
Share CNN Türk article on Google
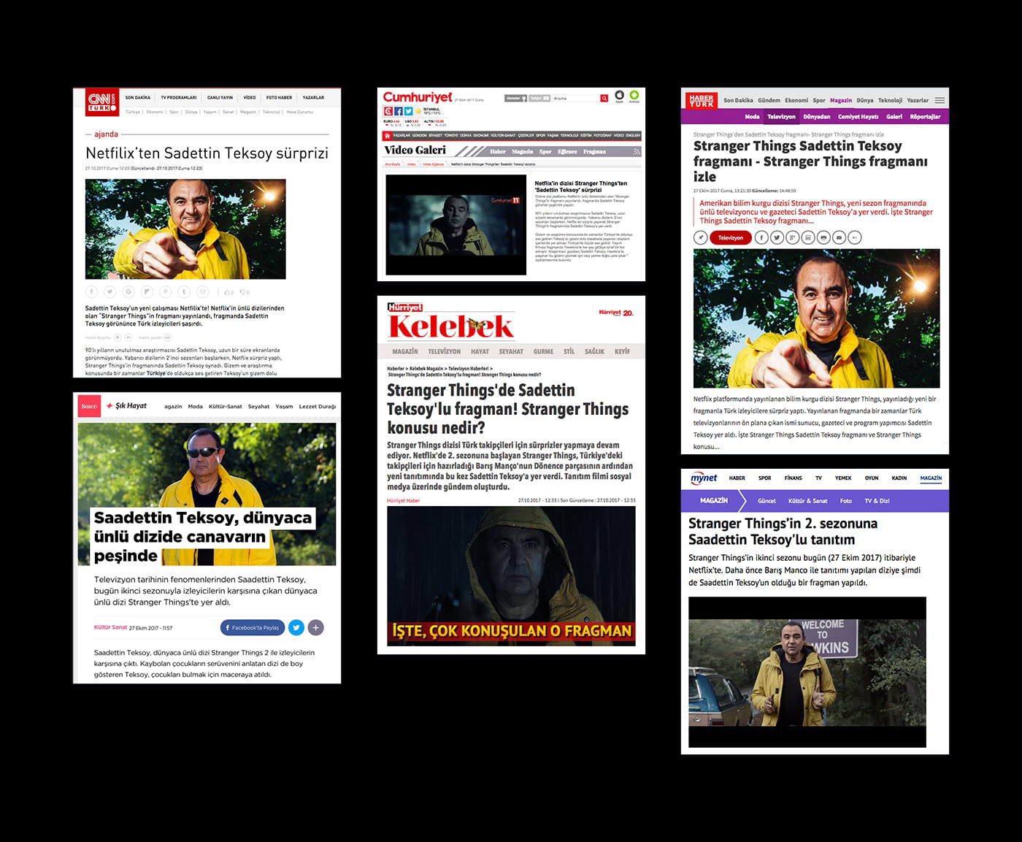click(128, 291)
